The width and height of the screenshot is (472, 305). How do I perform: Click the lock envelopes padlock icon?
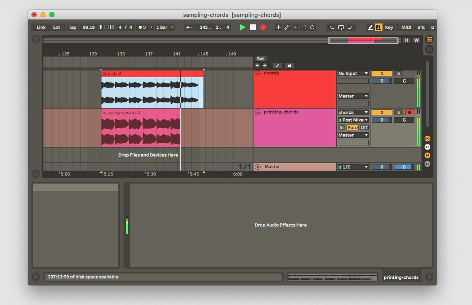click(x=289, y=65)
